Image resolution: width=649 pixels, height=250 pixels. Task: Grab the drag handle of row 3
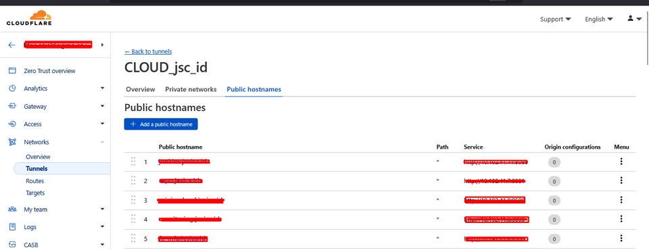click(x=133, y=200)
